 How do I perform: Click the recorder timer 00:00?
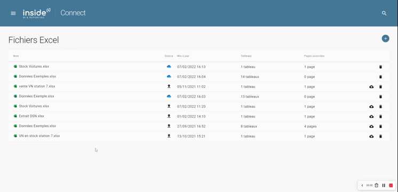point(369,186)
